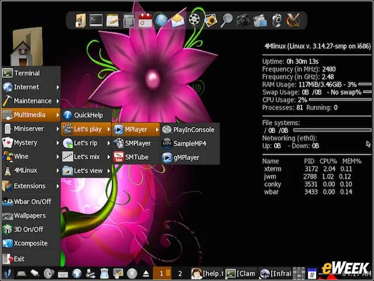Open the sunflower photo viewer dock icon
Image resolution: width=374 pixels, height=281 pixels.
(x=210, y=20)
